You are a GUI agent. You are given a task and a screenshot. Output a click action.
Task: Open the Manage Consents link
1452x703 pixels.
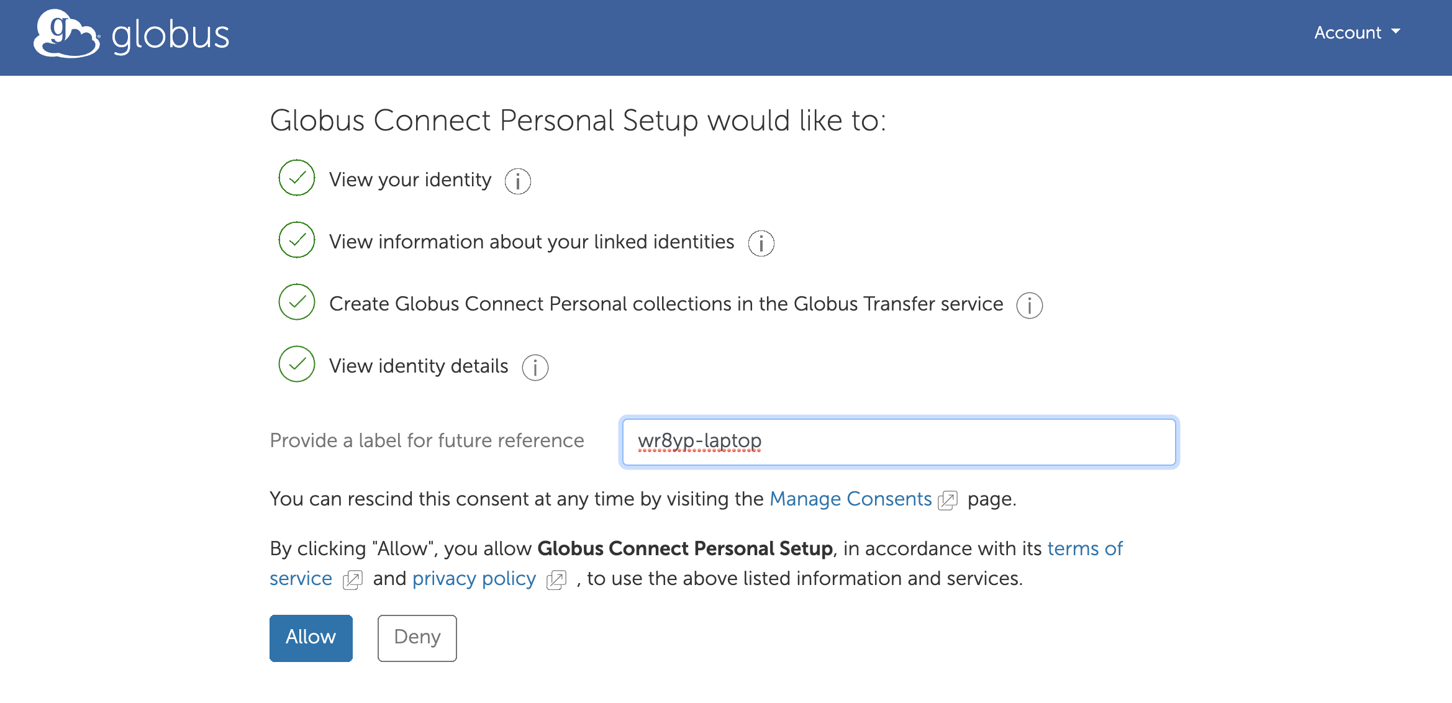pos(850,499)
